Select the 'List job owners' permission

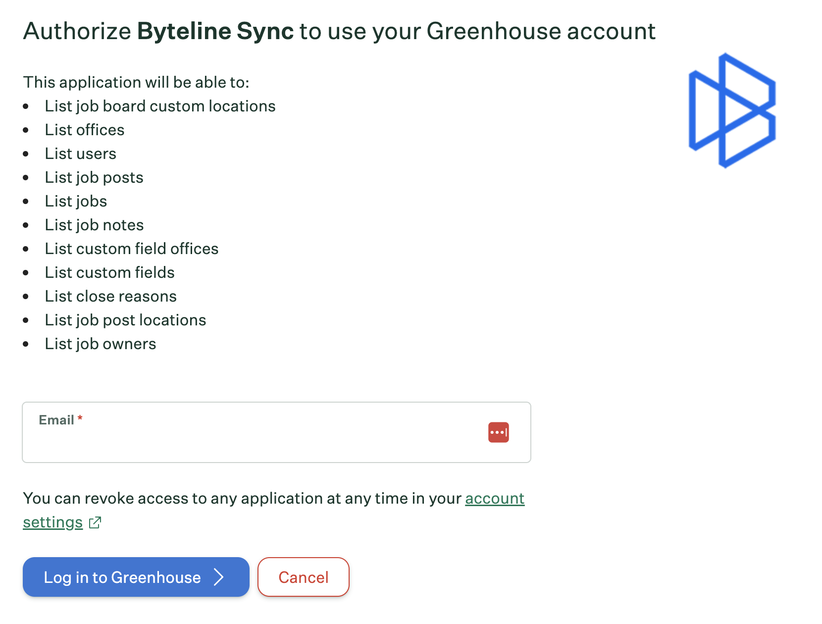pos(101,344)
